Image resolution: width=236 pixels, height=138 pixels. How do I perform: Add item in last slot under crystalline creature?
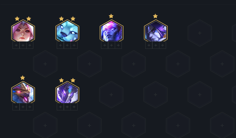[74, 107]
